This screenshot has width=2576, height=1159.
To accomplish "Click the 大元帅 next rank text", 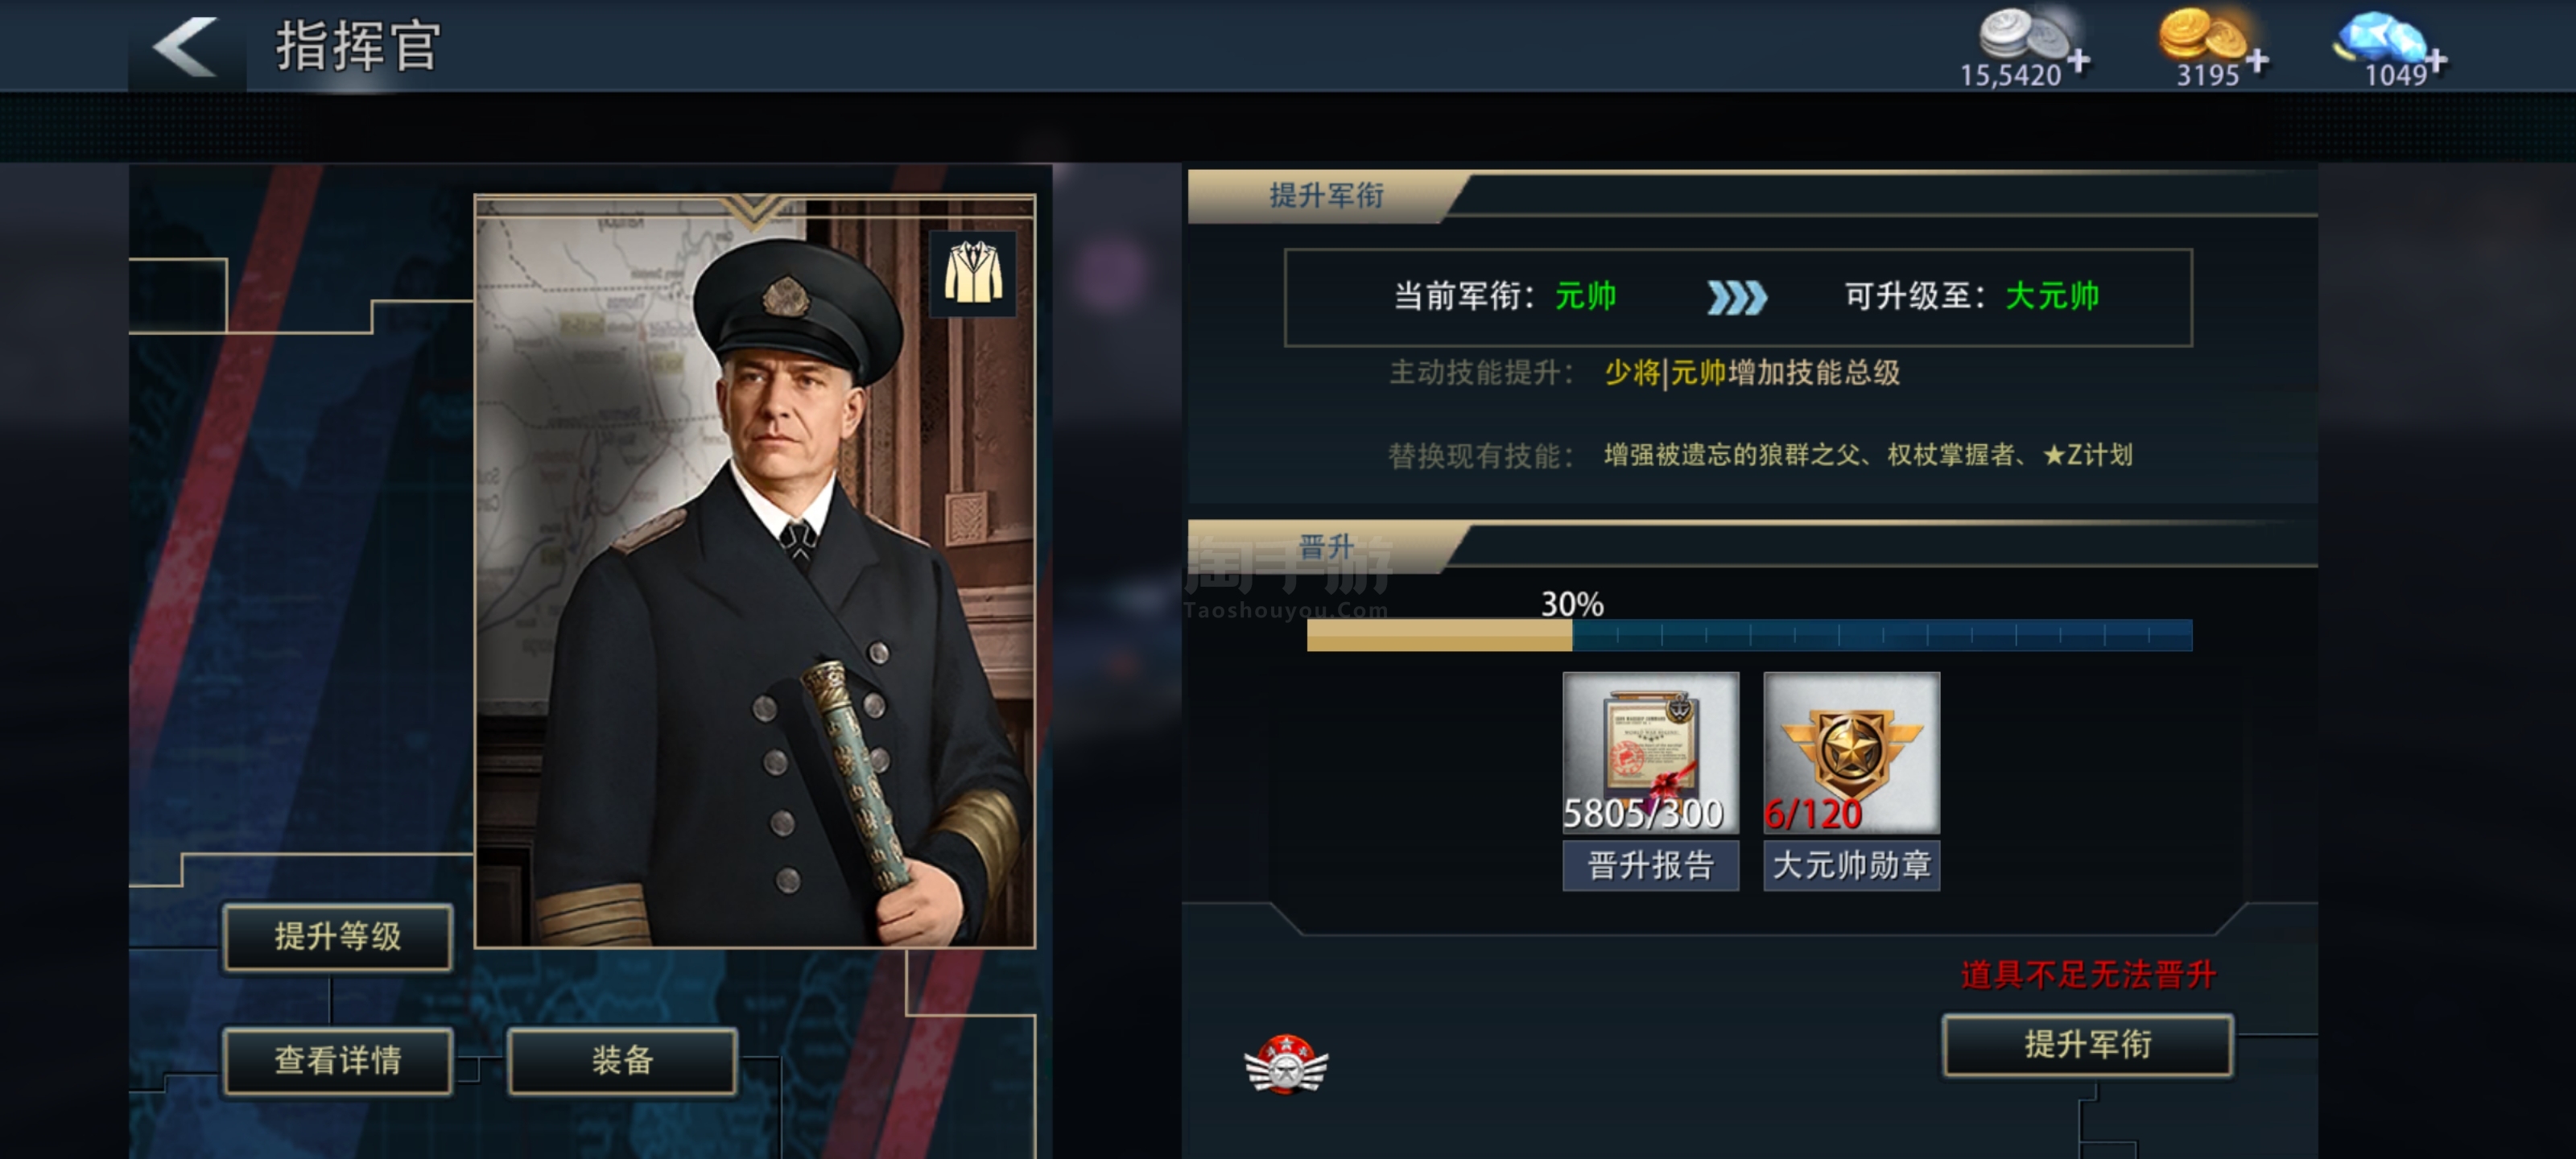I will tap(2052, 296).
